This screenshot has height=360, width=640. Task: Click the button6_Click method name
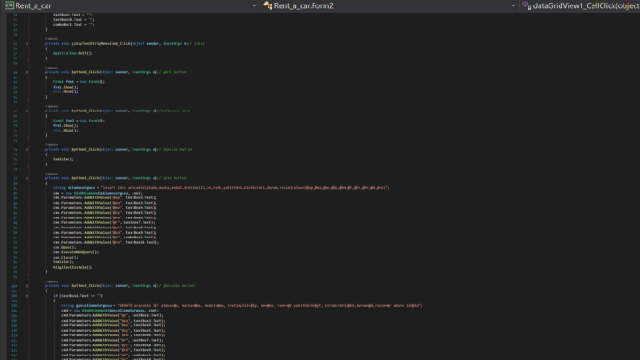(85, 72)
